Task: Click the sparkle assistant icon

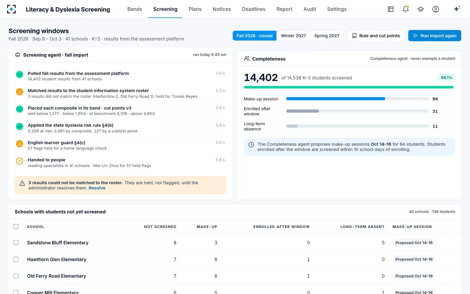Action: pos(457,9)
